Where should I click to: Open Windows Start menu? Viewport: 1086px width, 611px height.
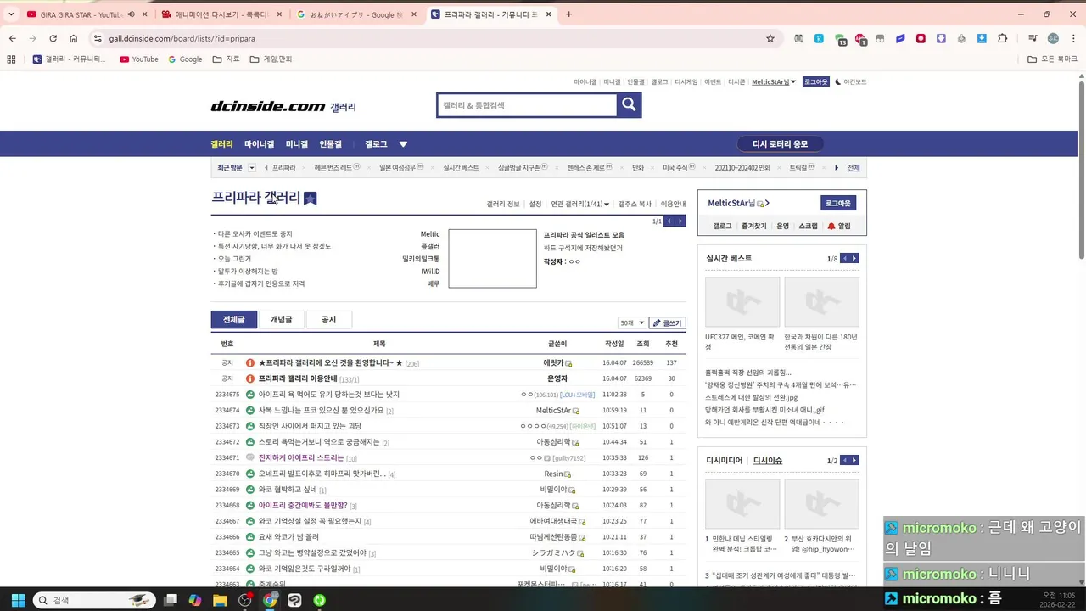pos(18,600)
